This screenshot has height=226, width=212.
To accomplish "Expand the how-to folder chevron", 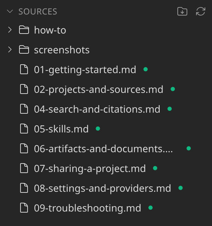I will [x=10, y=30].
